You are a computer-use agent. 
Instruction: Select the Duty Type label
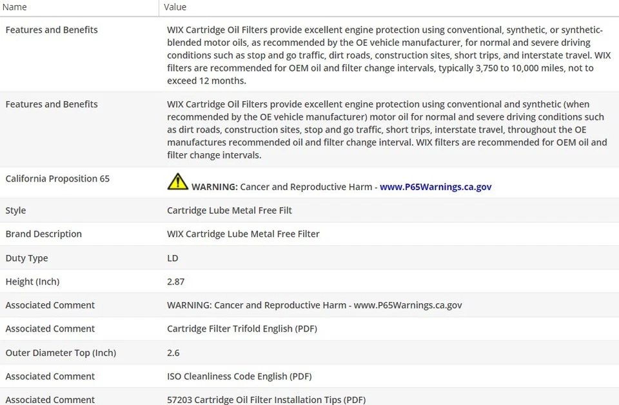(27, 258)
